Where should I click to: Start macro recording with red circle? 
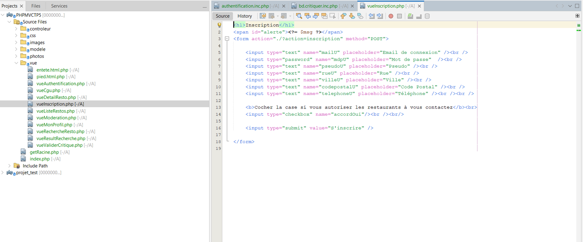tap(391, 16)
